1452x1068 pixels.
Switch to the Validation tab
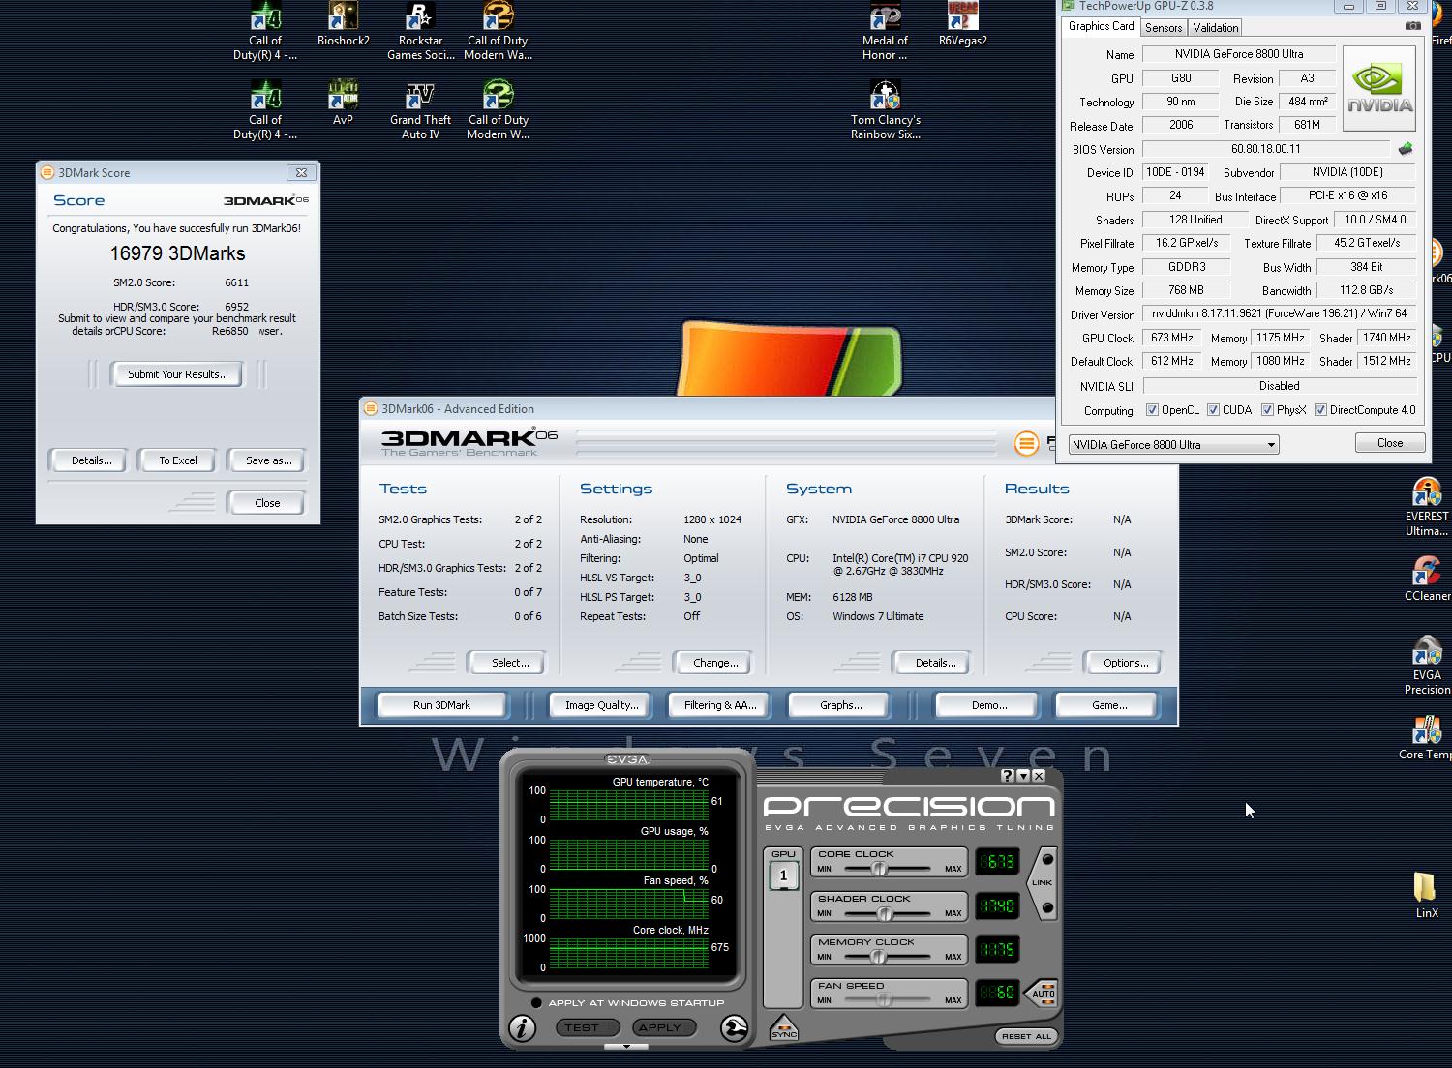(x=1215, y=28)
